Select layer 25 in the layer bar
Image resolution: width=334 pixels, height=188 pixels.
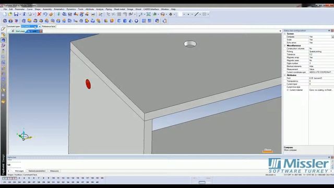(x=24, y=182)
